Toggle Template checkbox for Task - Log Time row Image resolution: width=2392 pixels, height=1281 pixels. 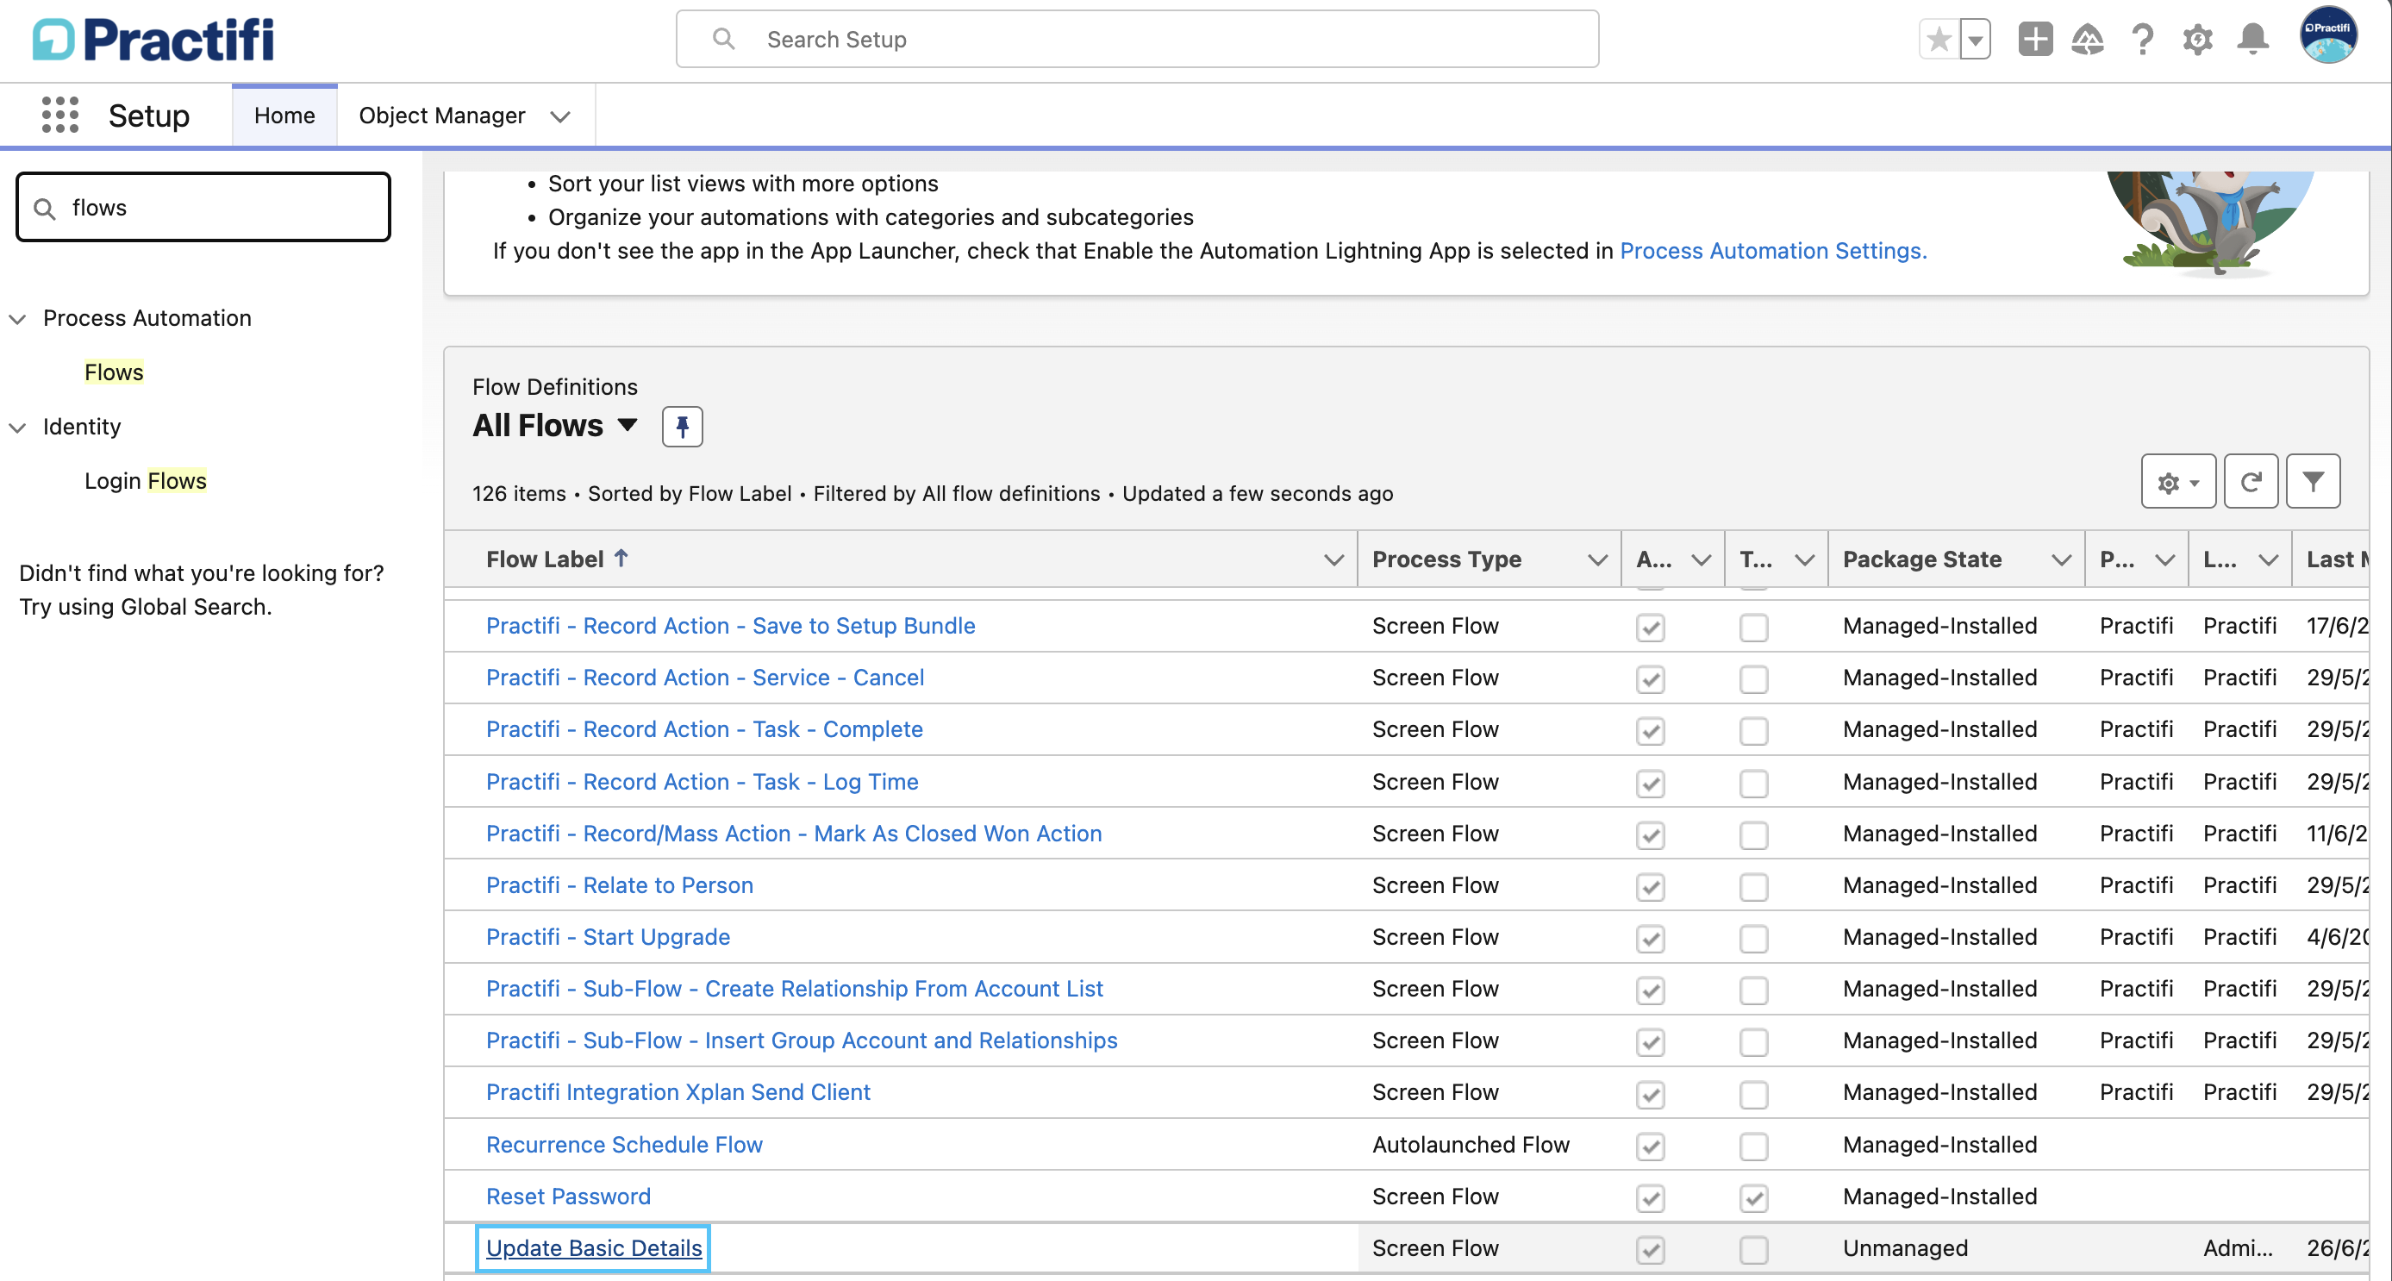[1753, 783]
